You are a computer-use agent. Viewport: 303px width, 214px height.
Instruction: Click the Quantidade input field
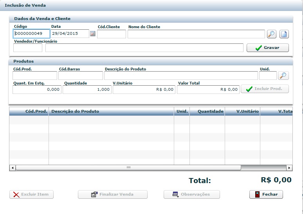[x=87, y=90]
